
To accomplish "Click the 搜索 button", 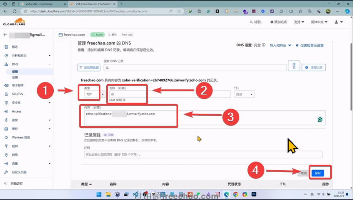I will point(294,66).
